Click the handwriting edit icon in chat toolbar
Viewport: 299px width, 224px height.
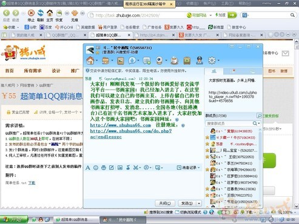click(x=112, y=168)
